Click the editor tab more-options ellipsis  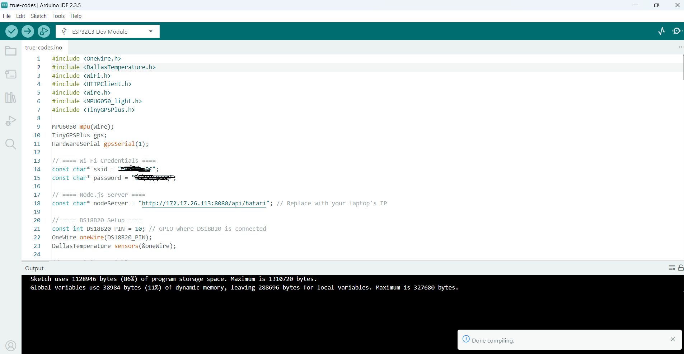tap(681, 47)
